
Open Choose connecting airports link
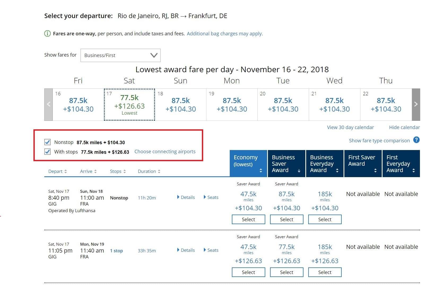[x=165, y=152]
